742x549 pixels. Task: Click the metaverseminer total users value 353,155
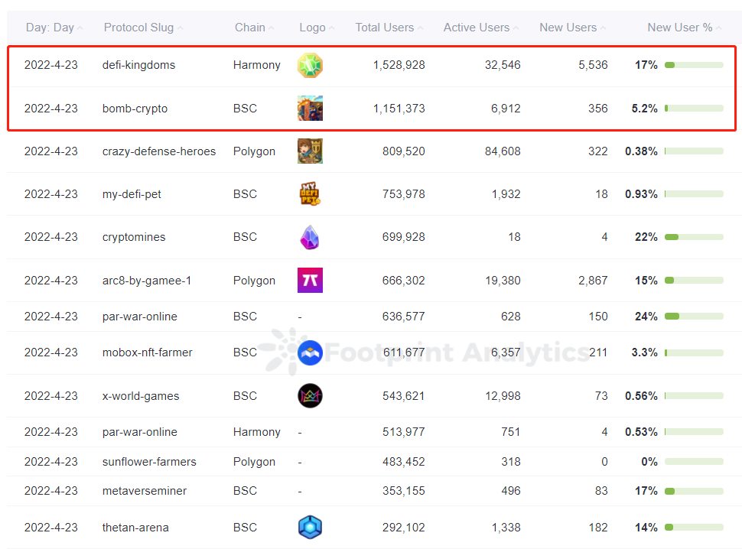point(403,491)
